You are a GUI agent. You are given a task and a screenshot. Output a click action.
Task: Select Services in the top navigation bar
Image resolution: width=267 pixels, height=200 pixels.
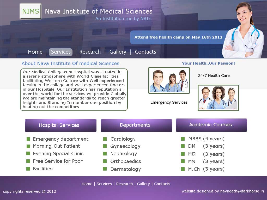[61, 52]
